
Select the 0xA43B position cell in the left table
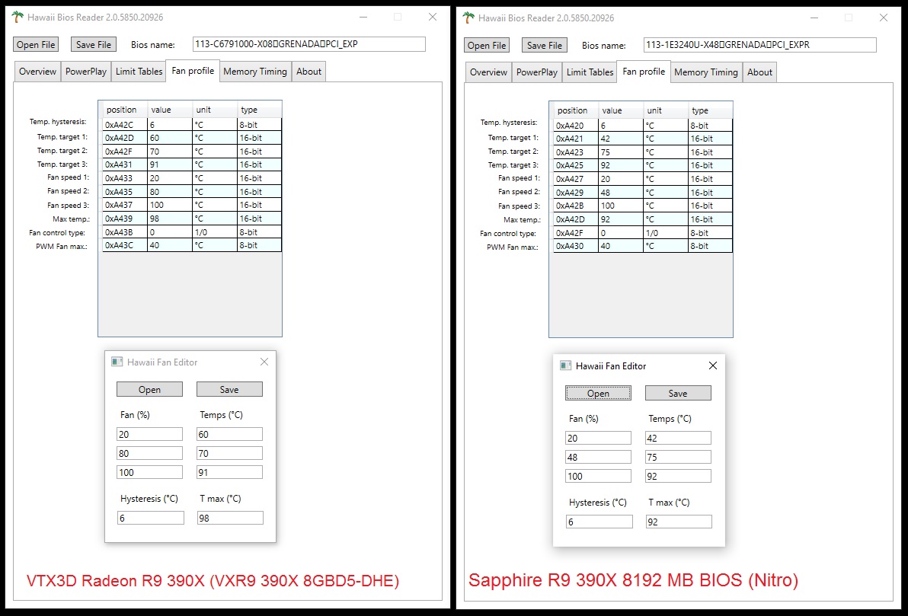[125, 231]
